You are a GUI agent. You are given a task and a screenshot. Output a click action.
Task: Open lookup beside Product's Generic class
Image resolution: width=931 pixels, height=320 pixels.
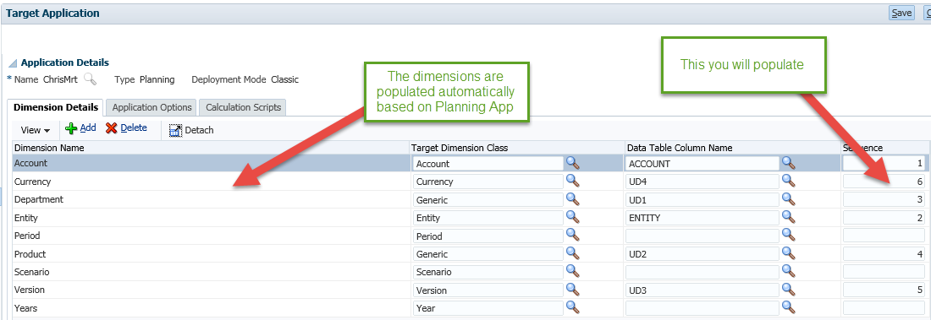[572, 253]
